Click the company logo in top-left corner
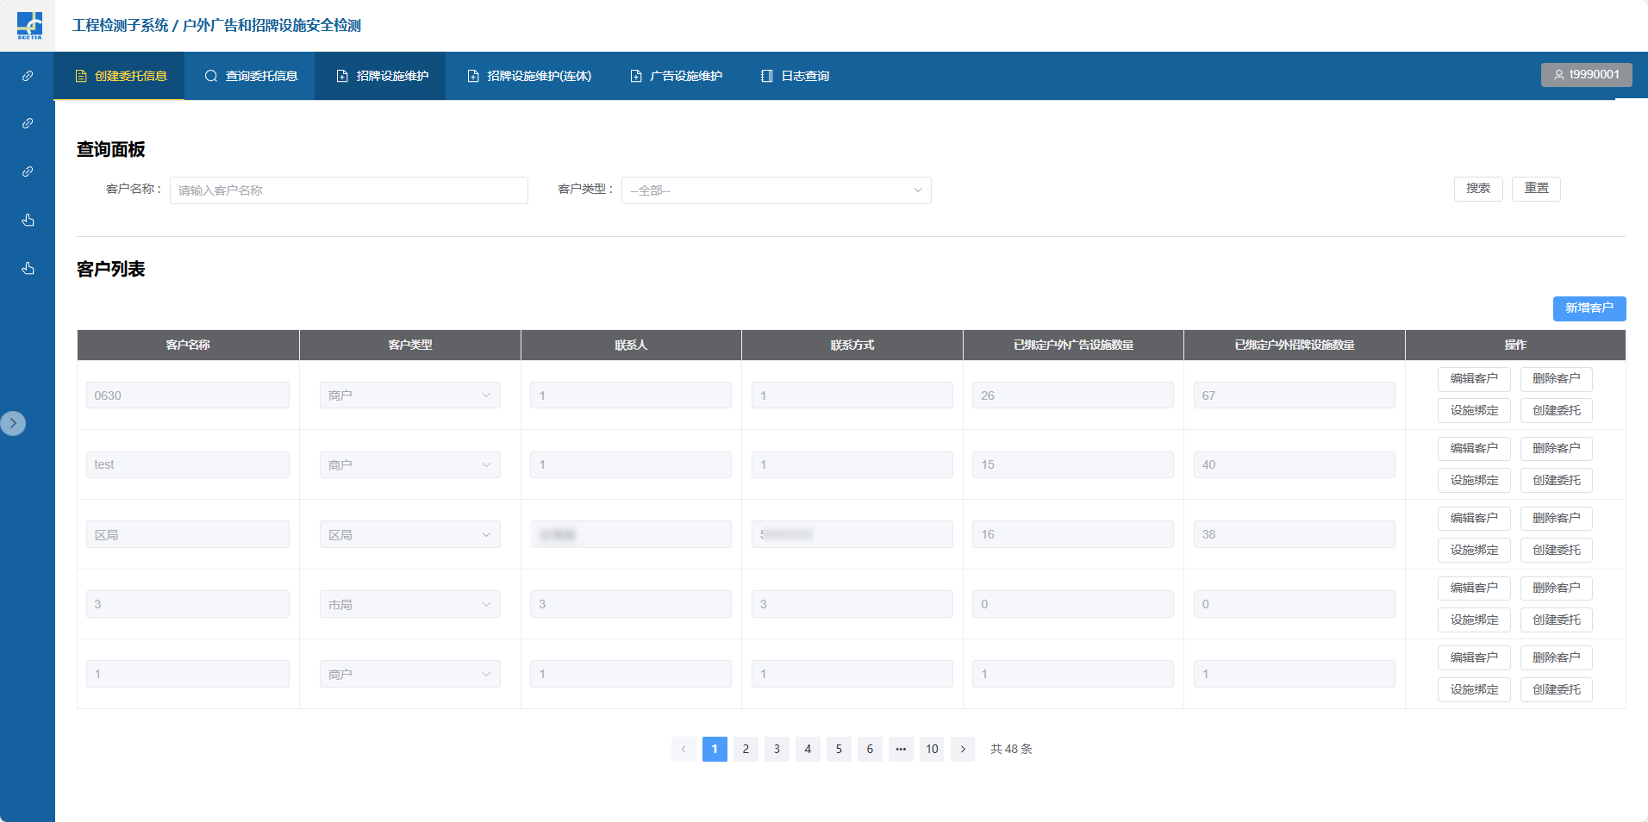The width and height of the screenshot is (1648, 822). [x=28, y=25]
